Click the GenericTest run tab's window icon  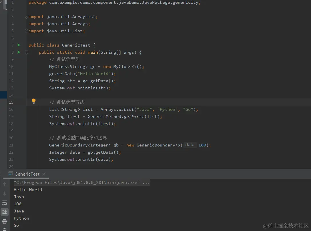pos(10,174)
